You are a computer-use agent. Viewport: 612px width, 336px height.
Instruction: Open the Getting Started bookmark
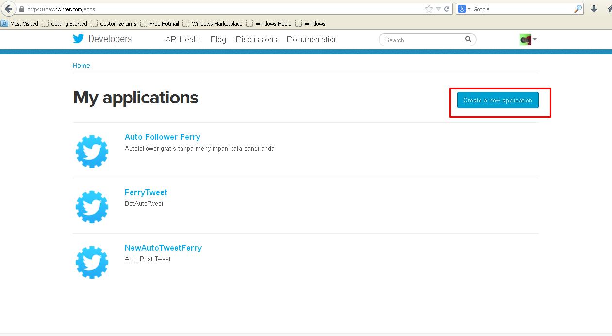point(65,23)
